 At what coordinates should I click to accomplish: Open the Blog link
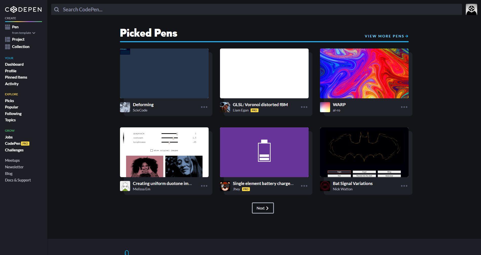pos(9,174)
